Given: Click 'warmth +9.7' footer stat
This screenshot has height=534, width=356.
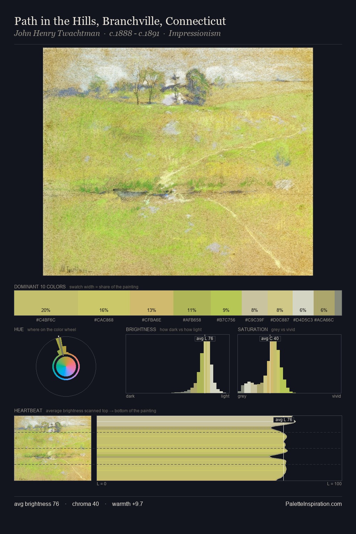Looking at the screenshot, I should coord(127,504).
